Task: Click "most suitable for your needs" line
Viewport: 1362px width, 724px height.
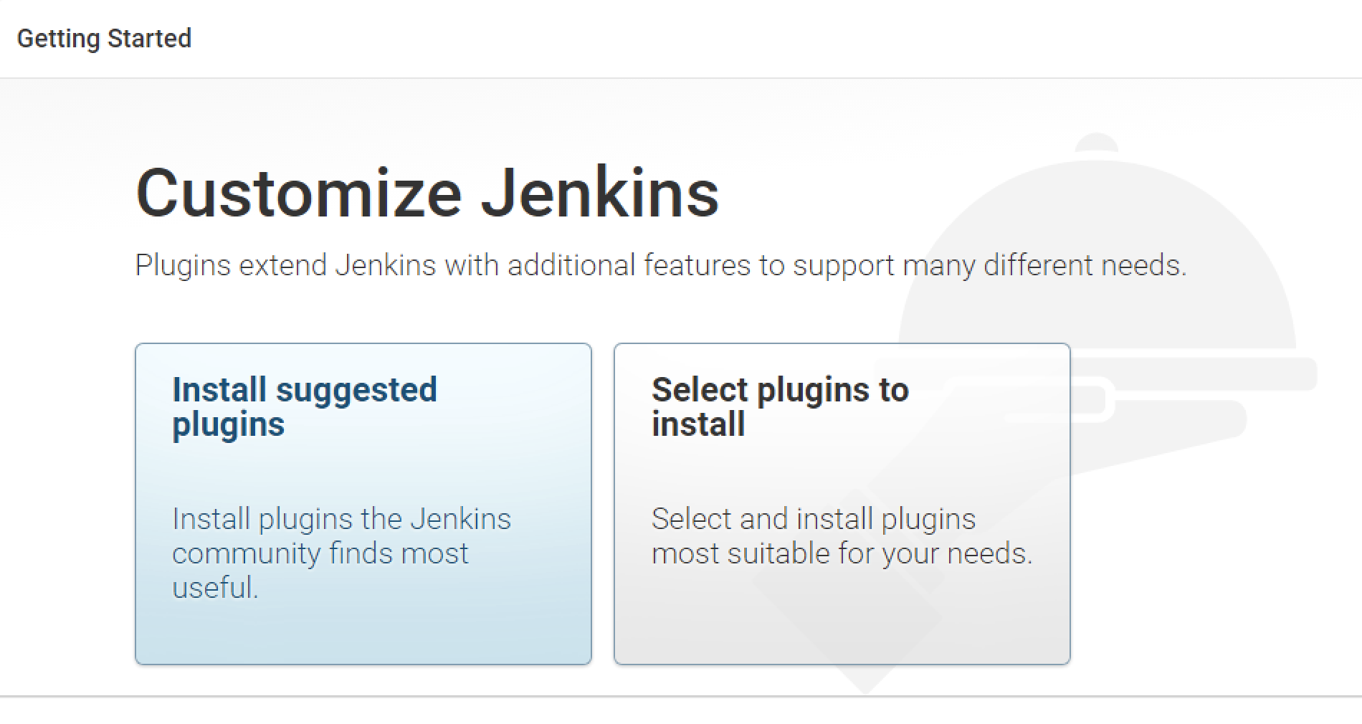Action: coord(842,553)
